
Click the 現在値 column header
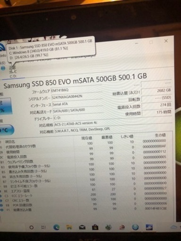(87, 138)
